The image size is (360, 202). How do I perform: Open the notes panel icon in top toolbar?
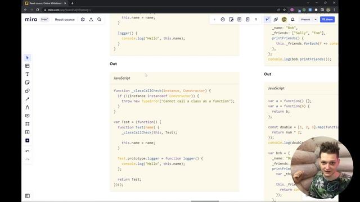pyautogui.click(x=239, y=20)
